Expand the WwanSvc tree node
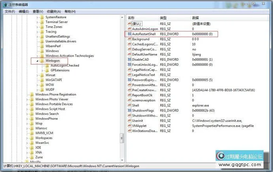This screenshot has width=273, height=172. click(x=27, y=143)
